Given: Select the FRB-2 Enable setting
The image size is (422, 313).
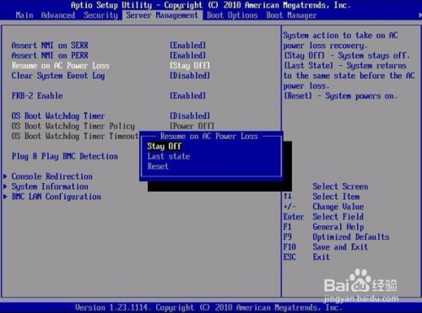Looking at the screenshot, I should tap(37, 96).
